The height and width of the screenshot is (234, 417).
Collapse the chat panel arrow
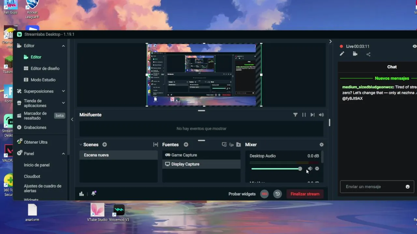330,42
